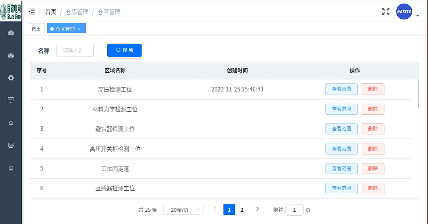
Task: Click the monitor chart icon in sidebar
Action: pyautogui.click(x=11, y=100)
